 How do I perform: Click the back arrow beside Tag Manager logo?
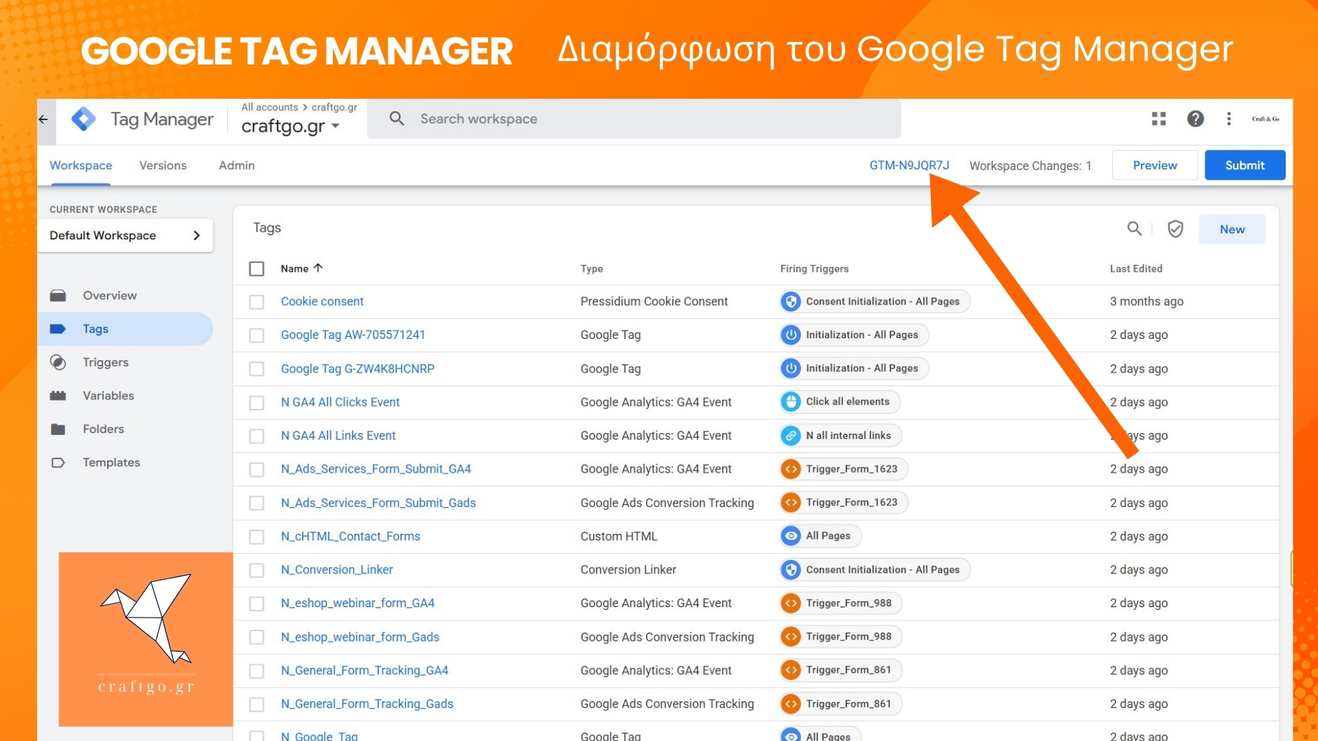coord(43,119)
